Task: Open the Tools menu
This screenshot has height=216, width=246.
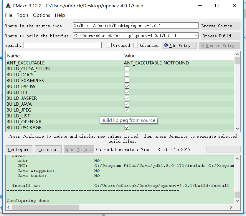Action: click(23, 15)
